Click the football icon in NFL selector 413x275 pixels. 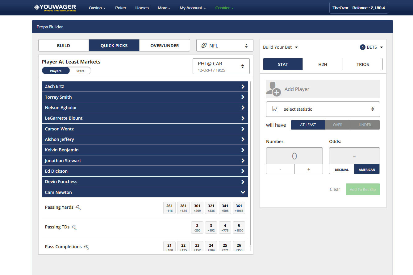(x=204, y=46)
